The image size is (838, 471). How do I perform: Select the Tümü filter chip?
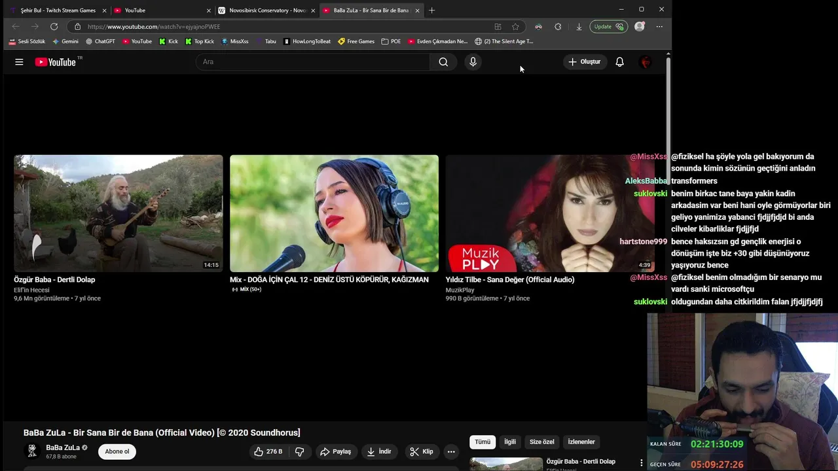[x=483, y=442]
